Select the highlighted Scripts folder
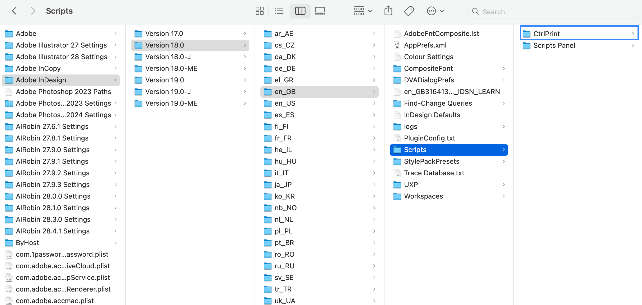This screenshot has height=305, width=642. click(x=449, y=150)
